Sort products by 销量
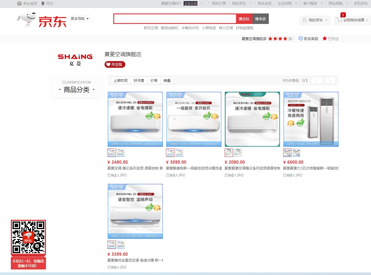Viewport: 371px width, 275px height. [x=167, y=80]
